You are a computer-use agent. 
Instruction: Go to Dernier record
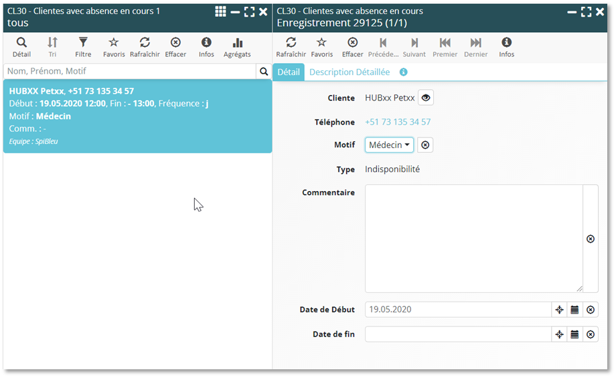coord(475,47)
